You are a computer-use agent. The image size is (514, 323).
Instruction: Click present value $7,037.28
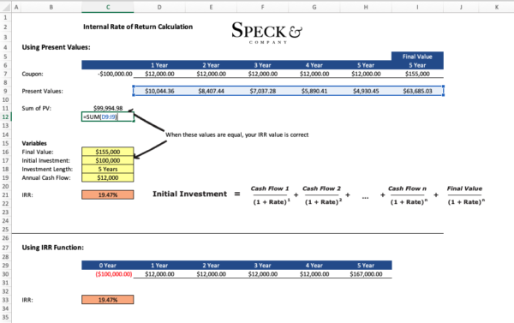(263, 91)
